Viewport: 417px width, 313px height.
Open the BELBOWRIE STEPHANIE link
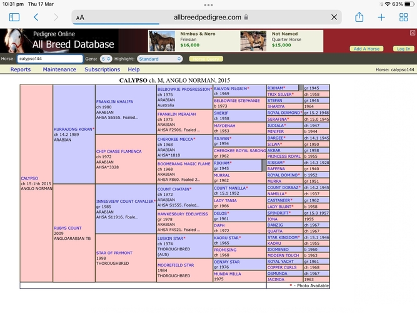pyautogui.click(x=237, y=101)
